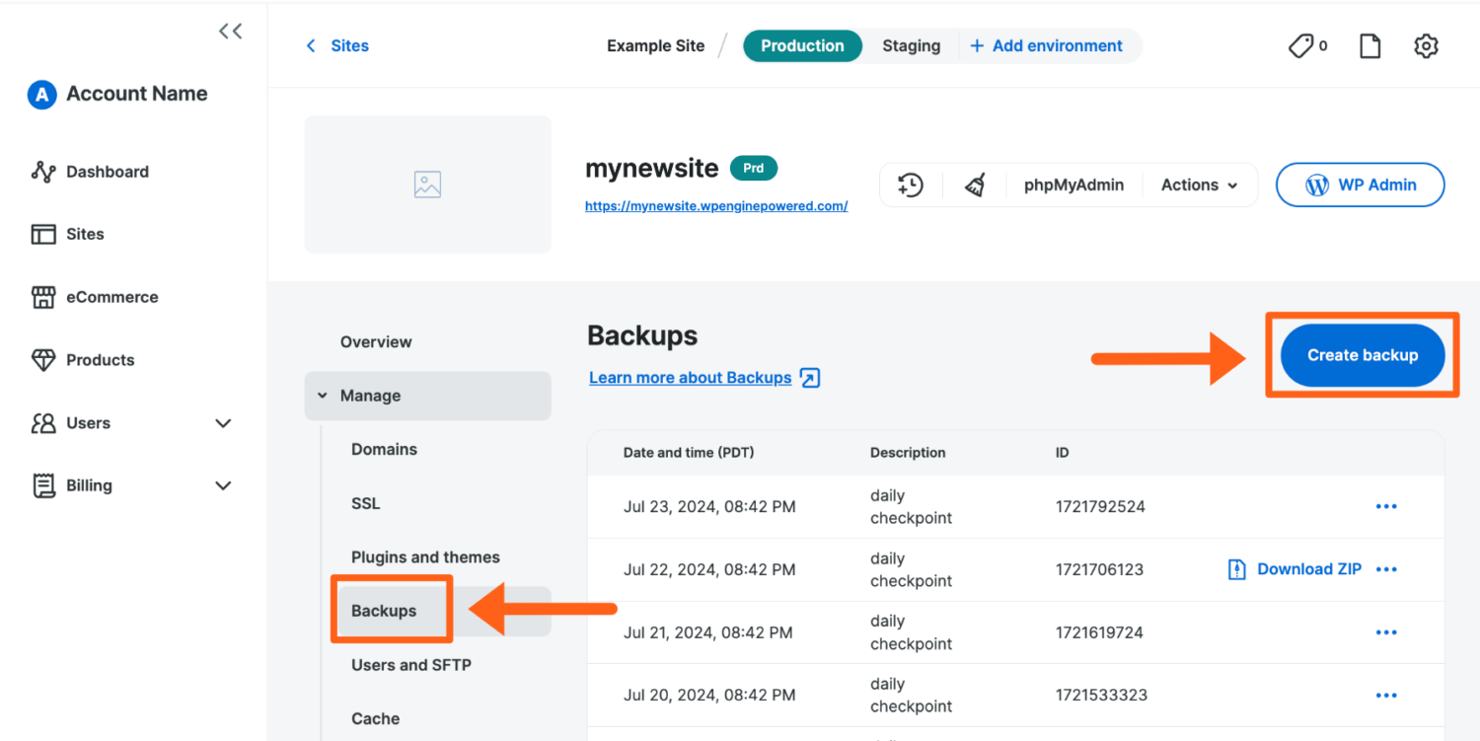The width and height of the screenshot is (1480, 741).
Task: Open options menu for Jul 23 backup
Action: [x=1386, y=507]
